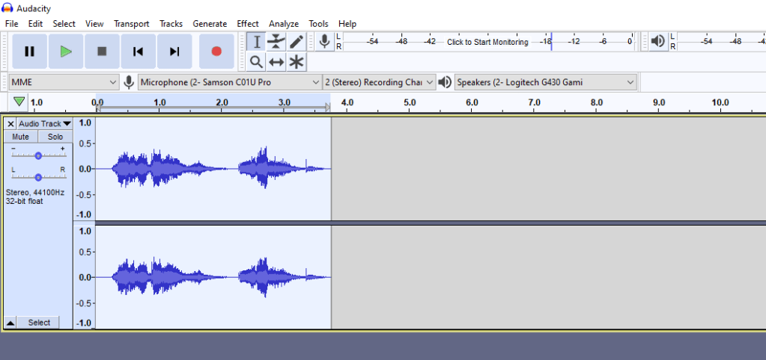Click the track gain slider
The width and height of the screenshot is (766, 360).
pos(38,155)
